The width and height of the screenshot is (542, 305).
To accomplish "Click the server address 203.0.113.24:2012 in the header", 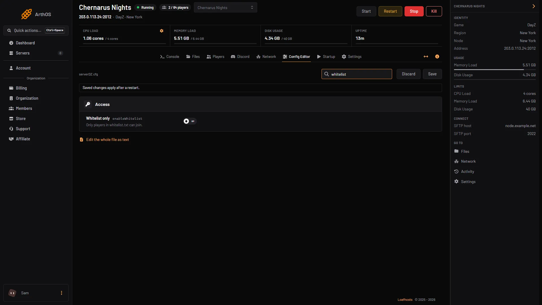I will point(95,17).
